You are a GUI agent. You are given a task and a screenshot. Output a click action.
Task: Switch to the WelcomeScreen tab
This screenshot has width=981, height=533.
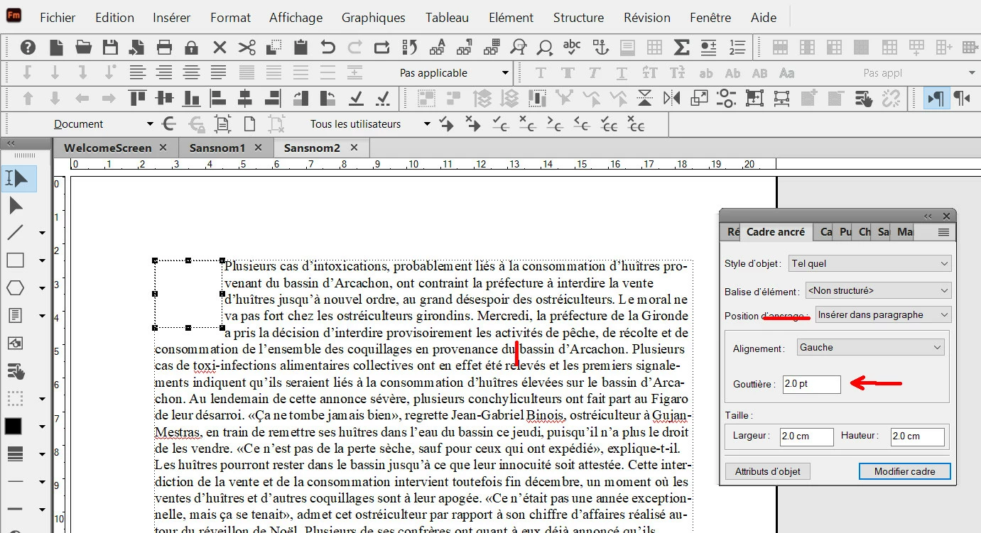tap(107, 148)
